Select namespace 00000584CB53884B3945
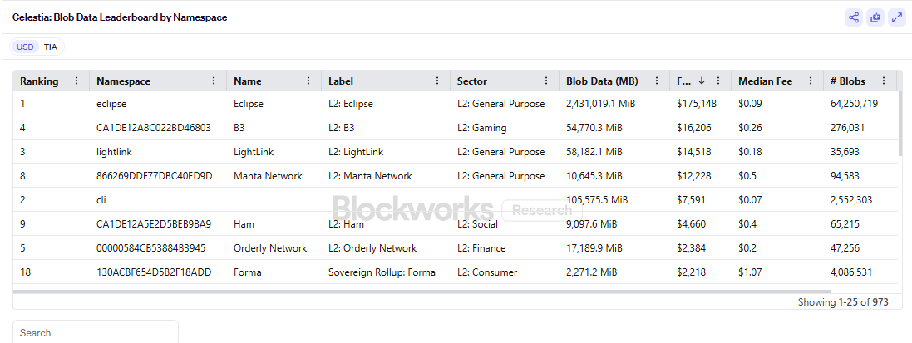Viewport: 912px width, 343px height. click(151, 248)
